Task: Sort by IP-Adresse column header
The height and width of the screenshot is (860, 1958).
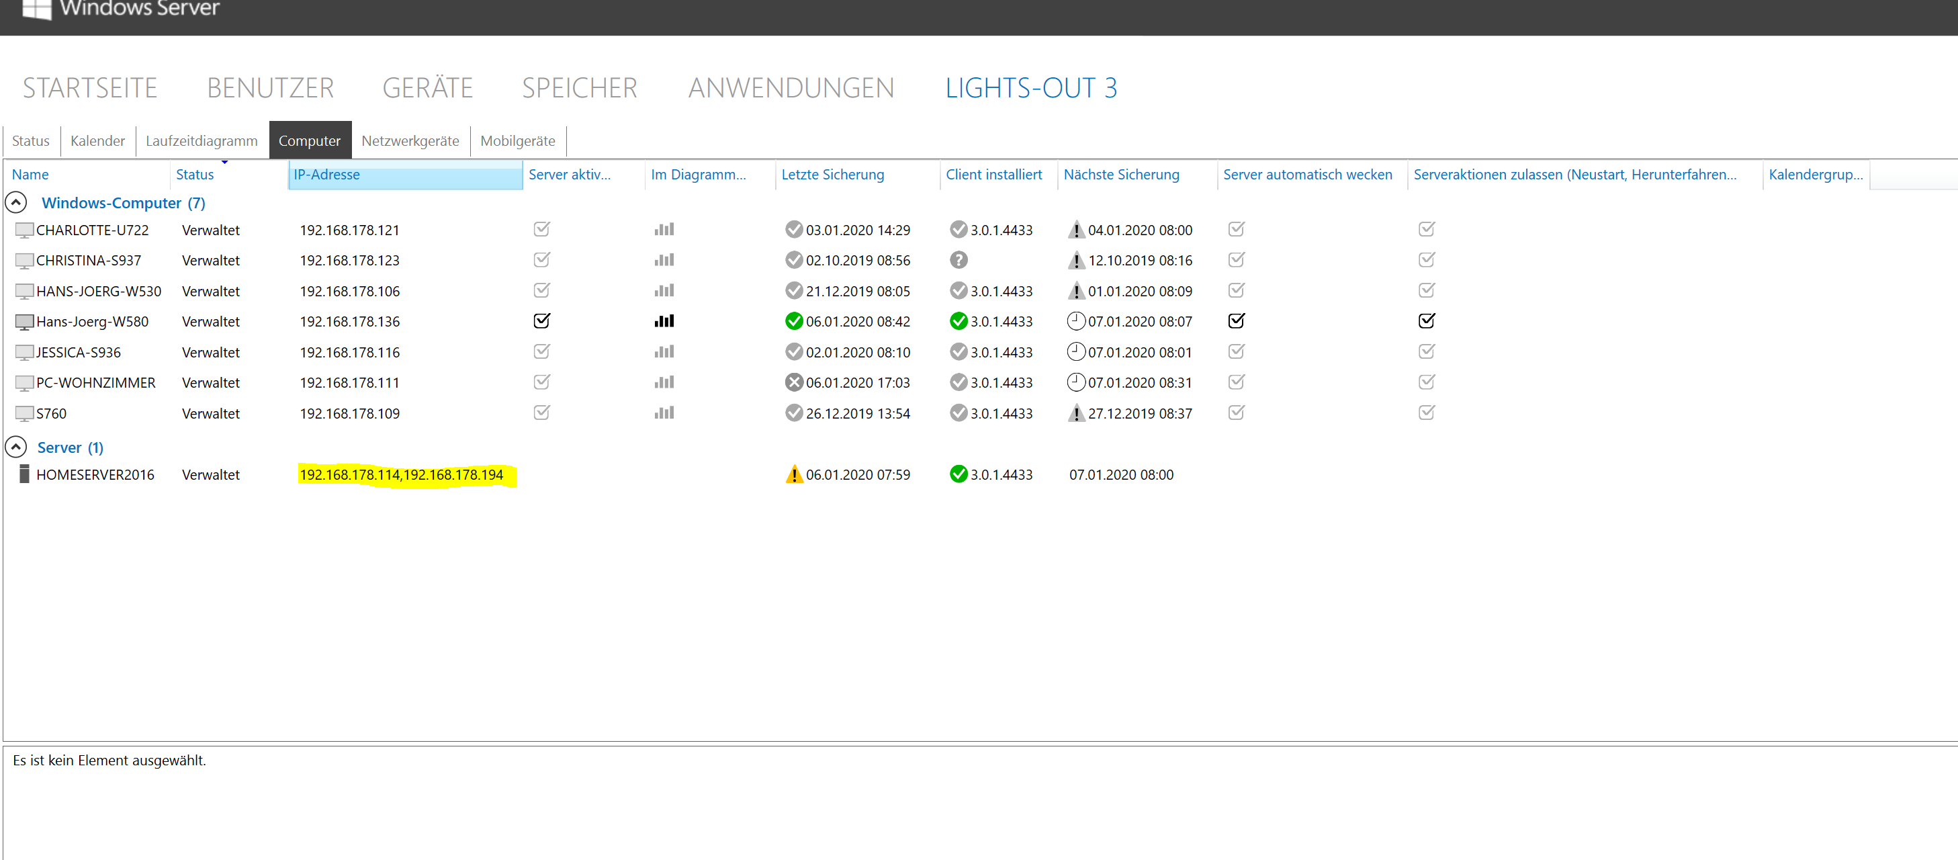Action: click(x=406, y=174)
